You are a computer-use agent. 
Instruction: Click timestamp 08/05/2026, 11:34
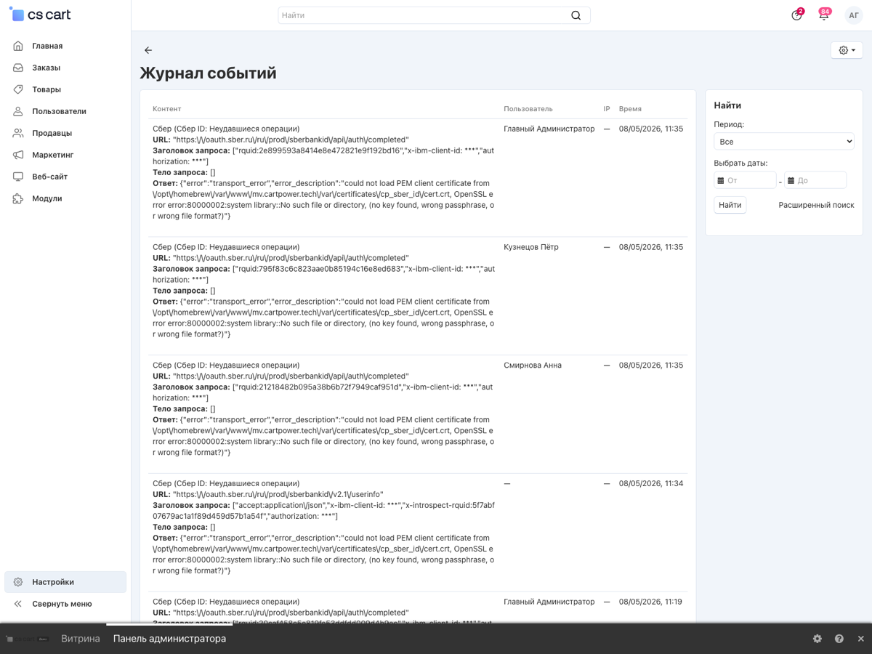point(651,484)
